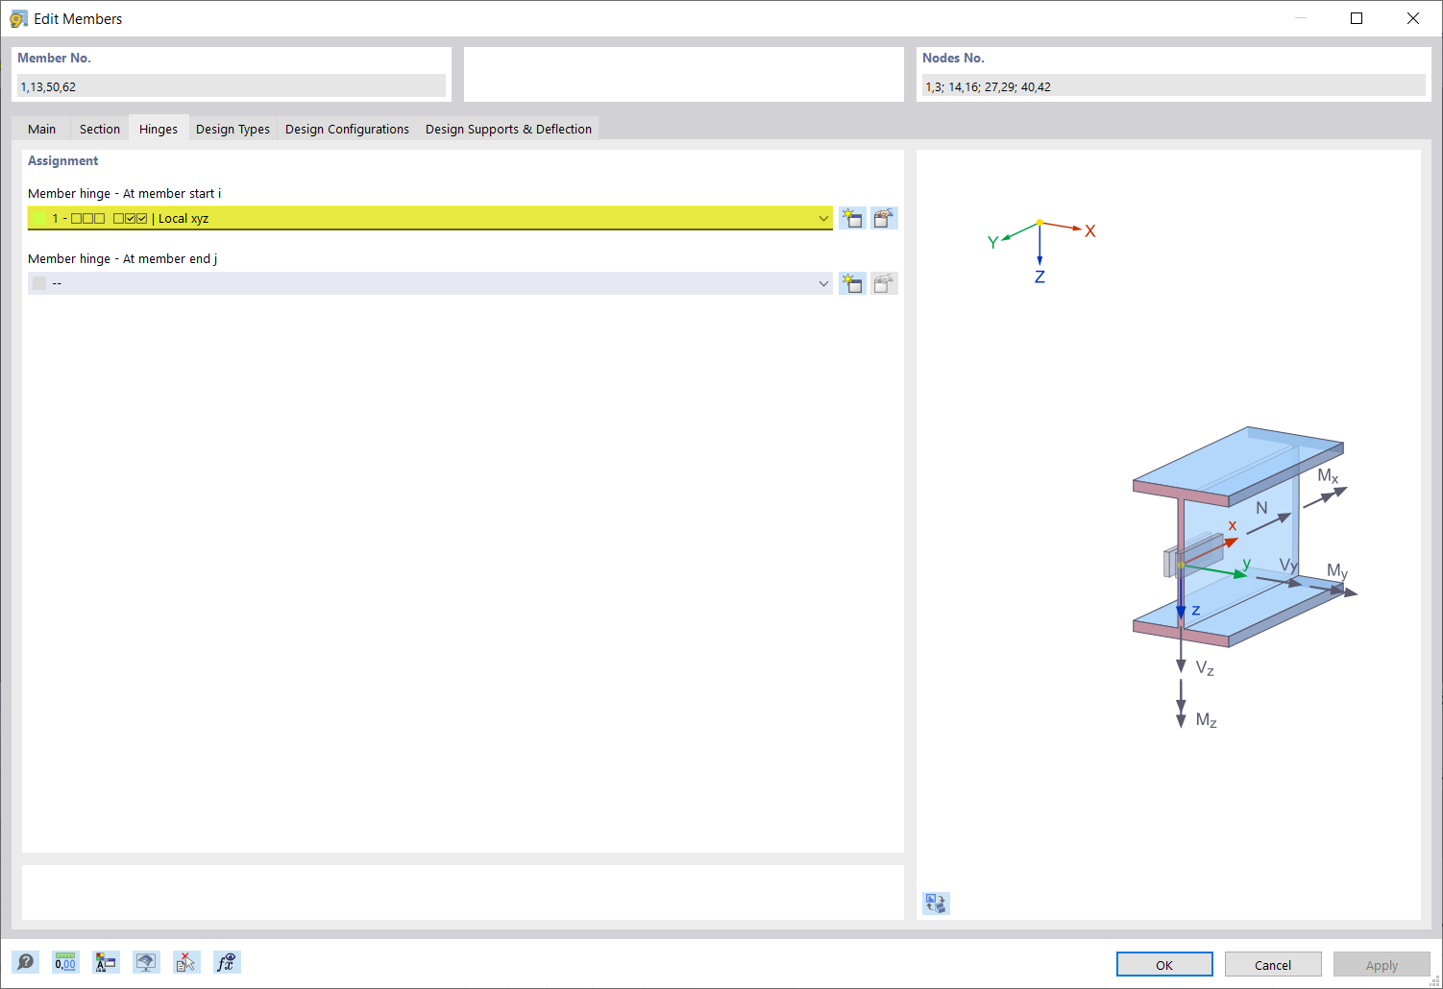Image resolution: width=1443 pixels, height=989 pixels.
Task: Open the Design Configurations tab
Action: 347,129
